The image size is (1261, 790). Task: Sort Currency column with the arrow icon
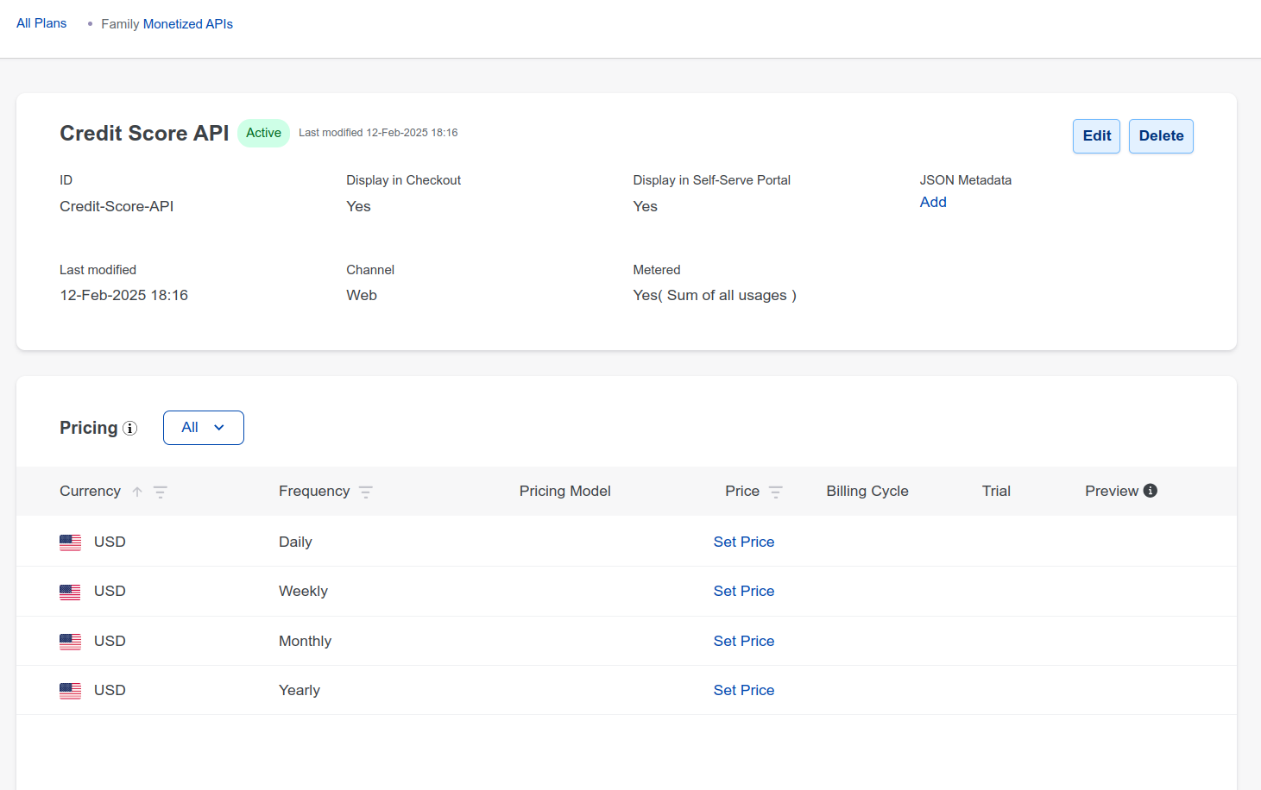tap(137, 492)
